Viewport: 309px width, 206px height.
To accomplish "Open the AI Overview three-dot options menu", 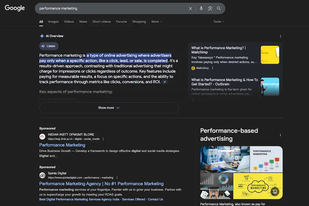I will [281, 36].
